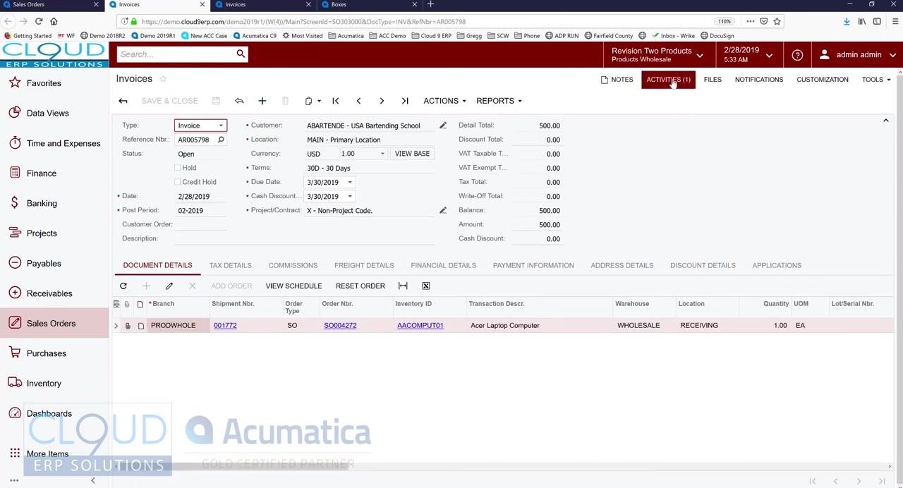
Task: Export grid to Excel icon
Action: coord(426,286)
